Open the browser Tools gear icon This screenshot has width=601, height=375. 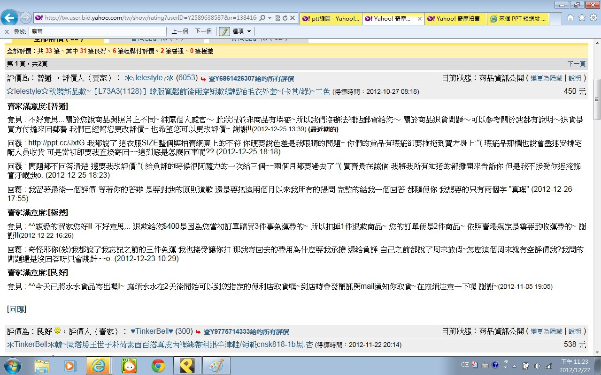(593, 18)
